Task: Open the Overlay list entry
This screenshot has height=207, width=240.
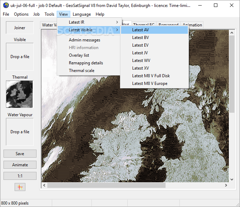Action: (89, 55)
